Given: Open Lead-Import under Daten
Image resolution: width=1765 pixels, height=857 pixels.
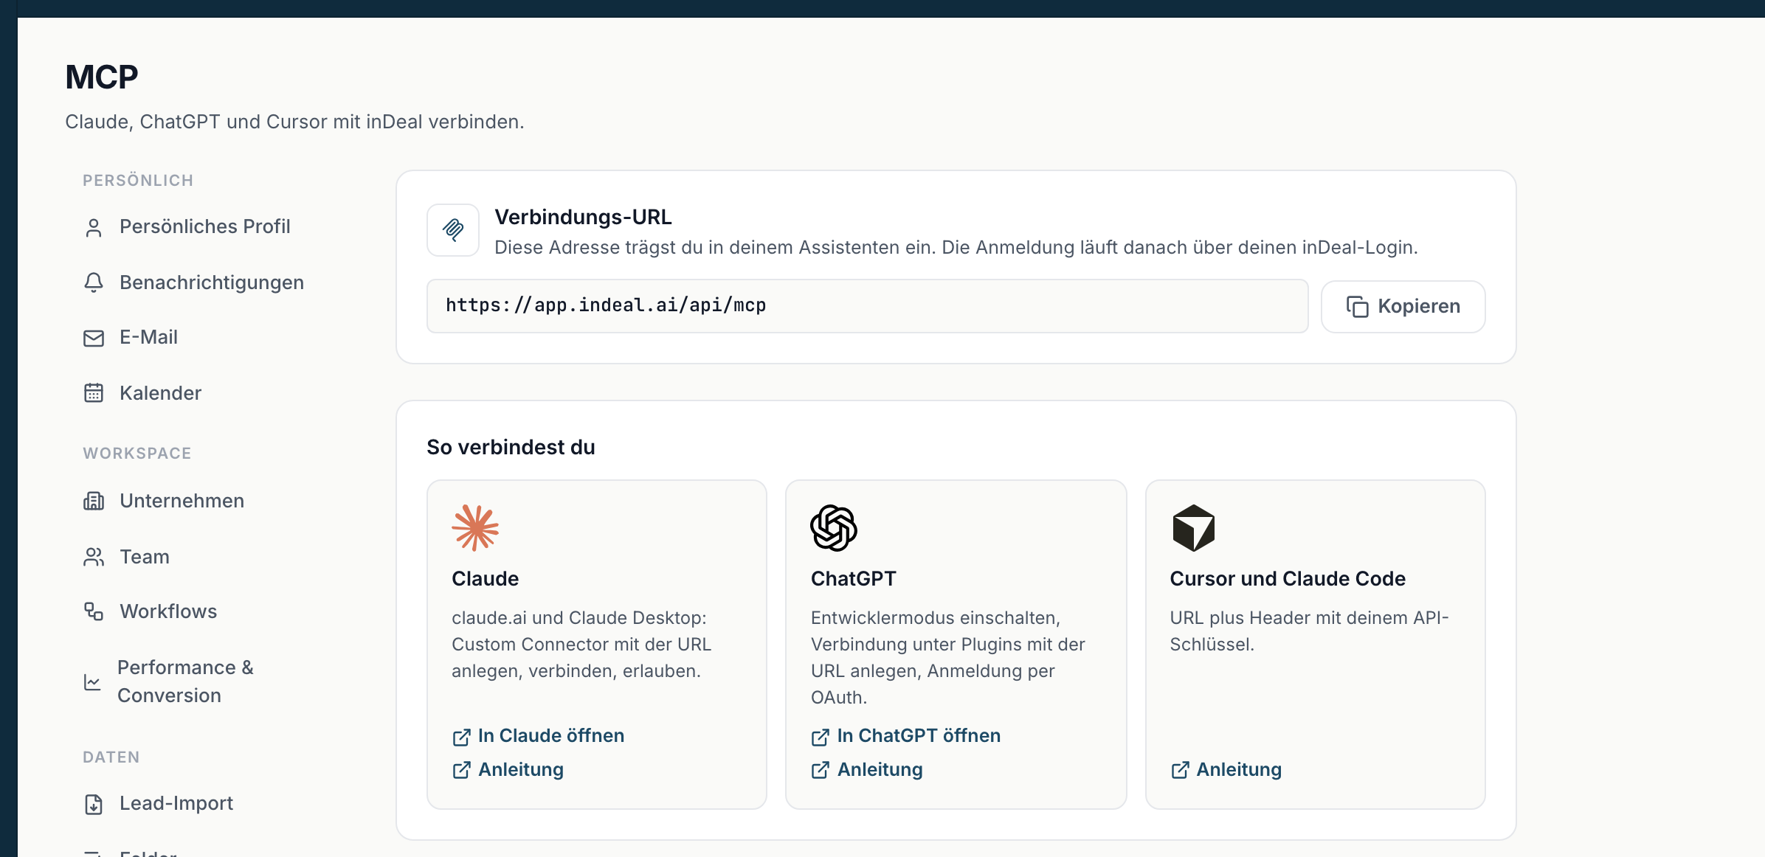Looking at the screenshot, I should pyautogui.click(x=176, y=803).
